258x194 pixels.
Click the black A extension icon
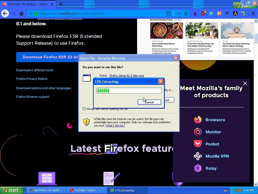point(235,14)
